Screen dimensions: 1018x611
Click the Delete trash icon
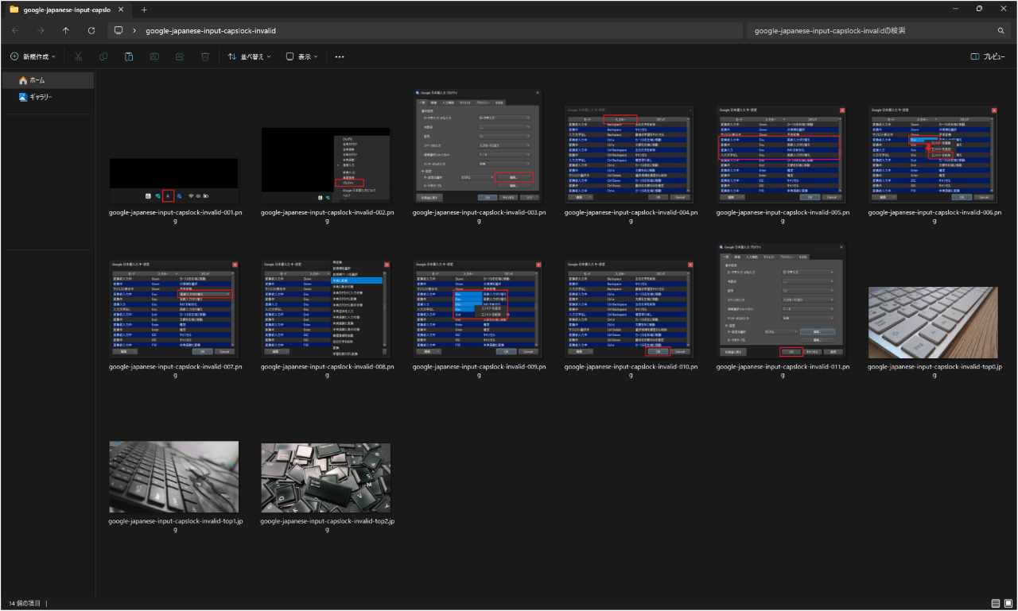(x=205, y=56)
